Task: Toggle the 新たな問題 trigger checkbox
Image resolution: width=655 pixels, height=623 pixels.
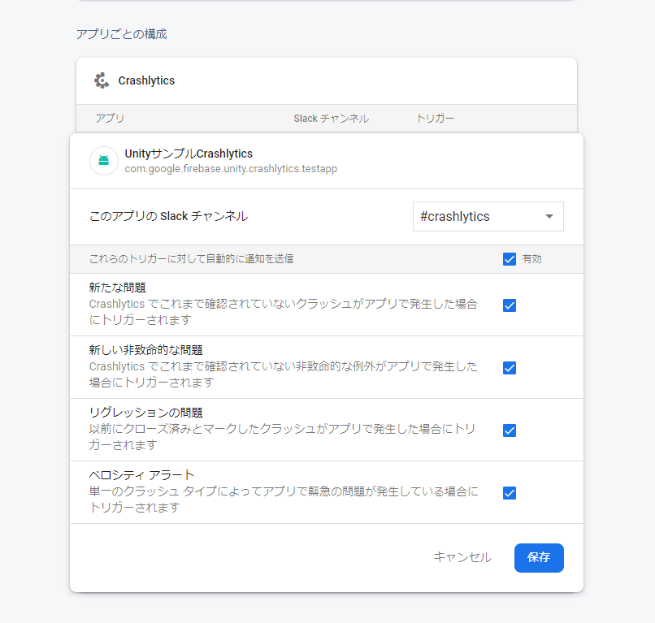Action: pyautogui.click(x=510, y=305)
